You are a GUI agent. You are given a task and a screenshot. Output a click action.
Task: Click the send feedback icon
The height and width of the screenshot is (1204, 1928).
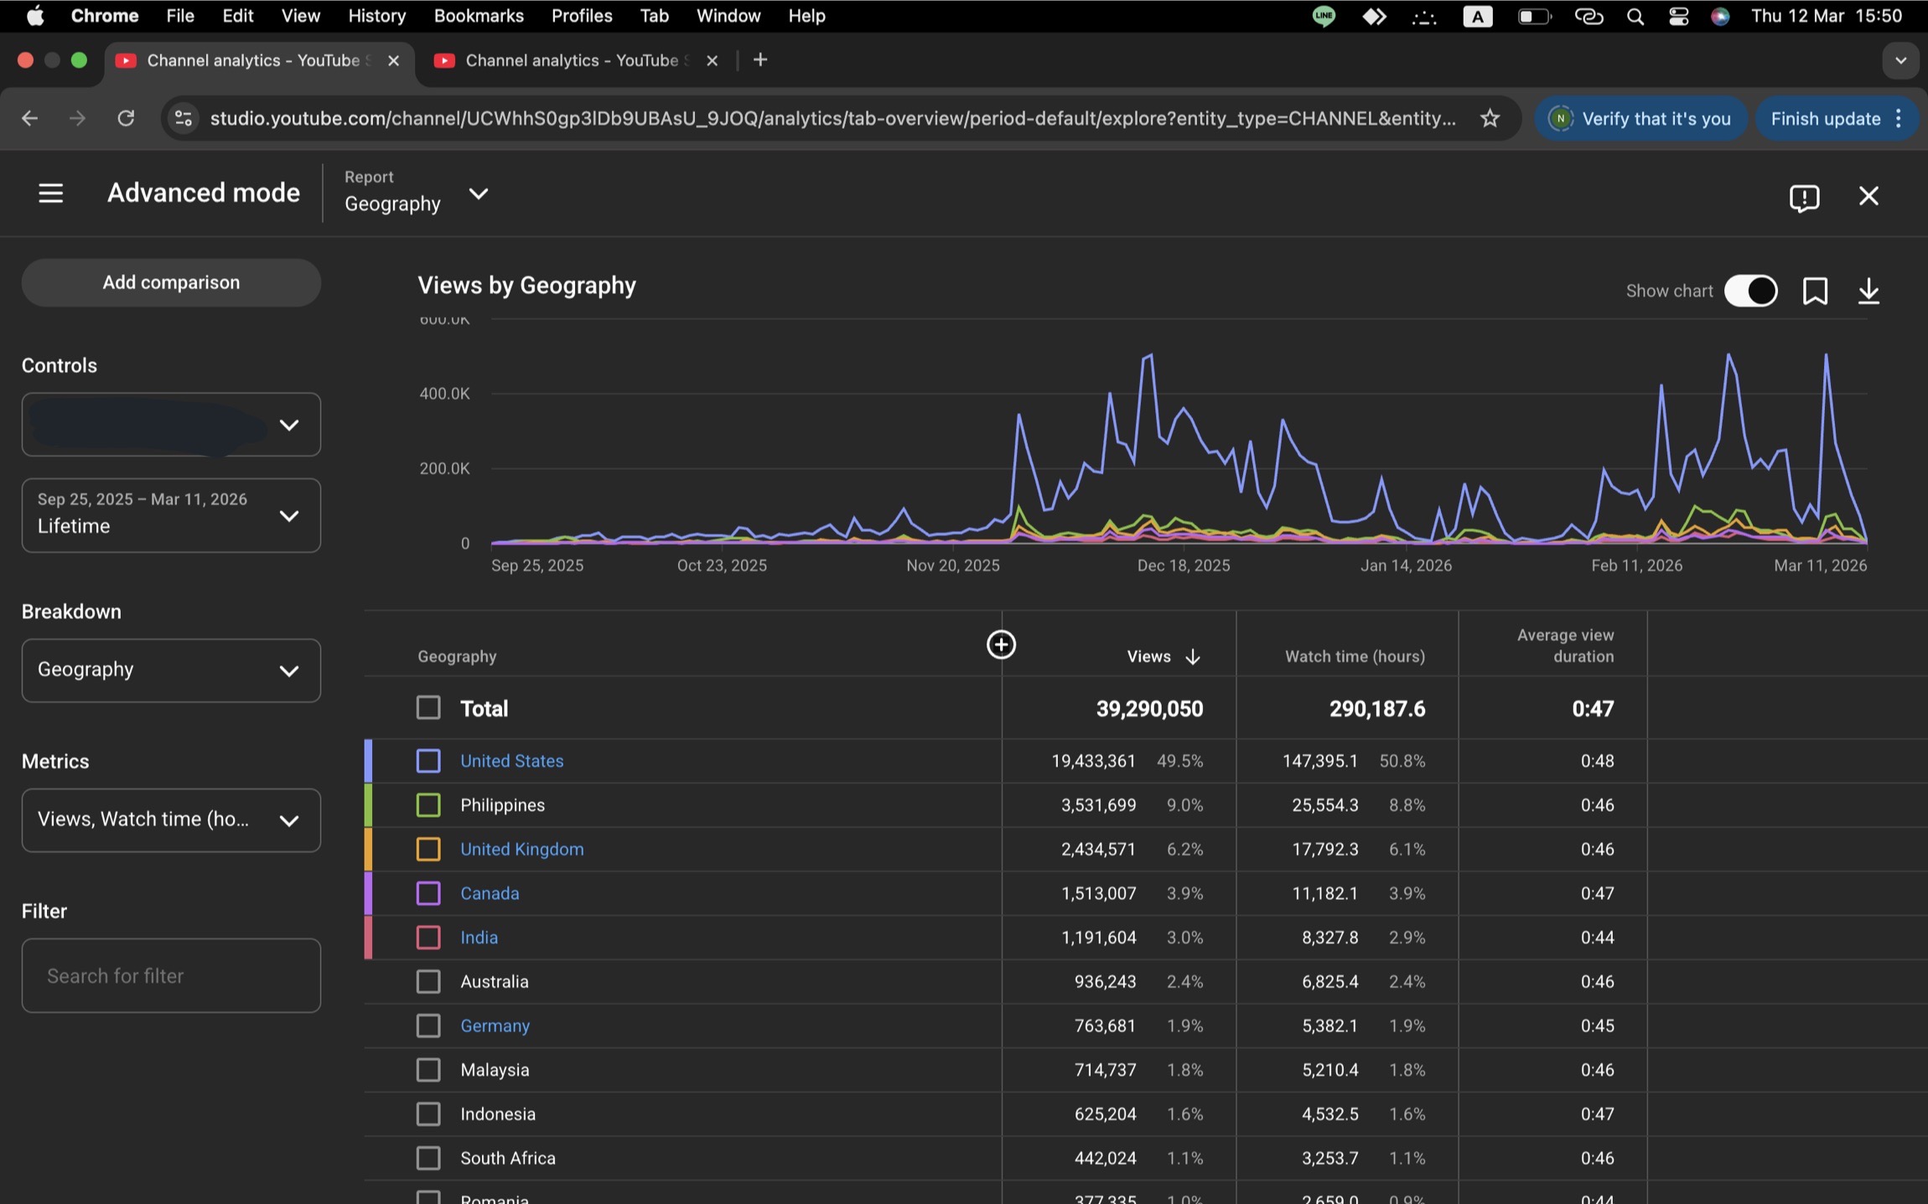pos(1803,197)
